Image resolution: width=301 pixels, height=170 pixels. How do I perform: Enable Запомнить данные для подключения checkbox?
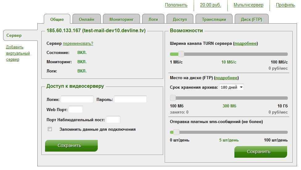click(50, 129)
